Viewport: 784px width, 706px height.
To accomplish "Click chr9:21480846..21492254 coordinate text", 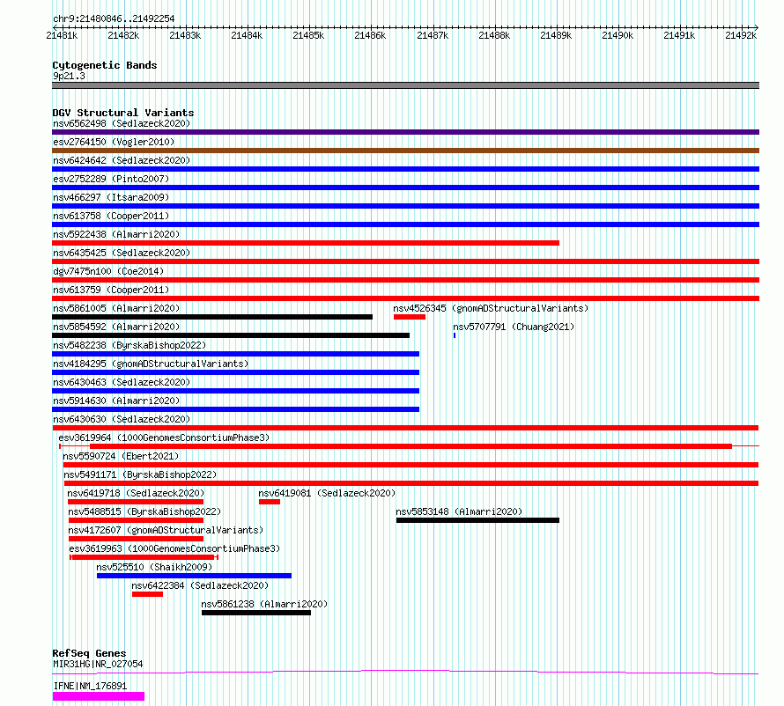I will [114, 19].
